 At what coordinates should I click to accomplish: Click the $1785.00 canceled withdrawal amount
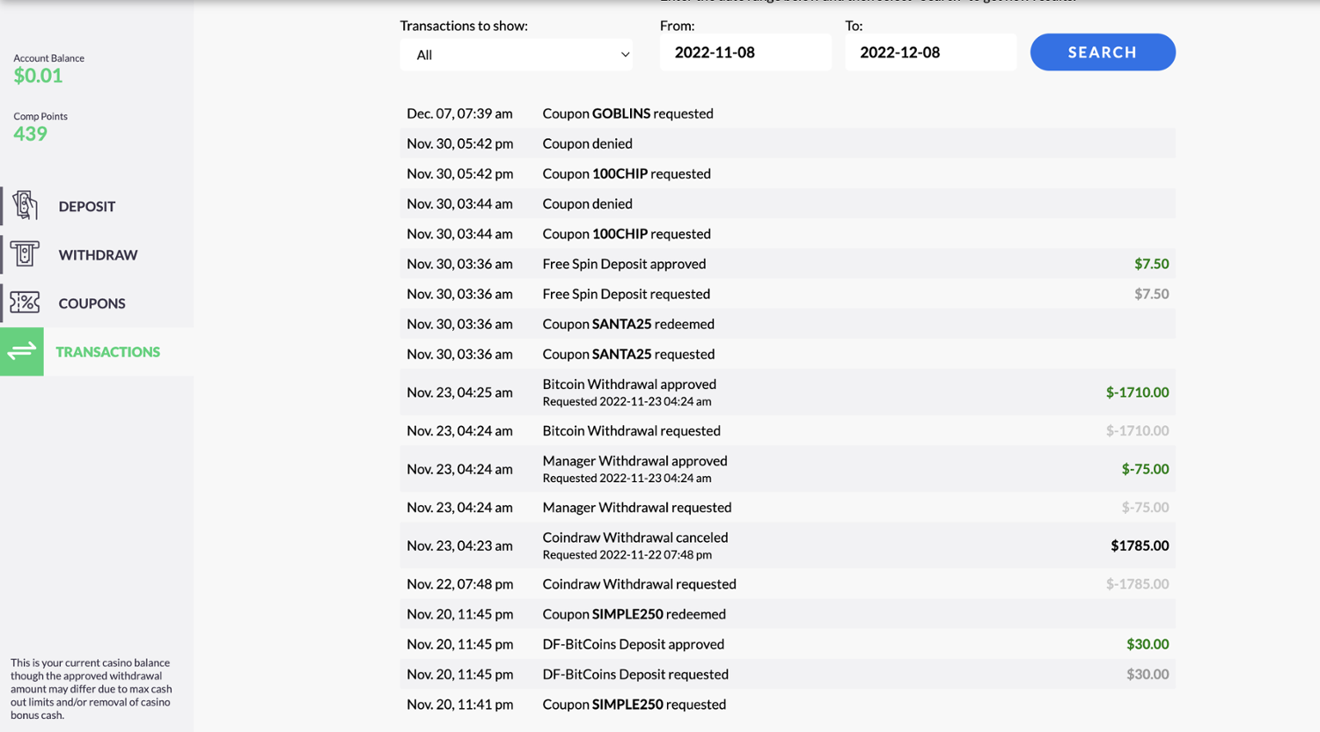1139,545
